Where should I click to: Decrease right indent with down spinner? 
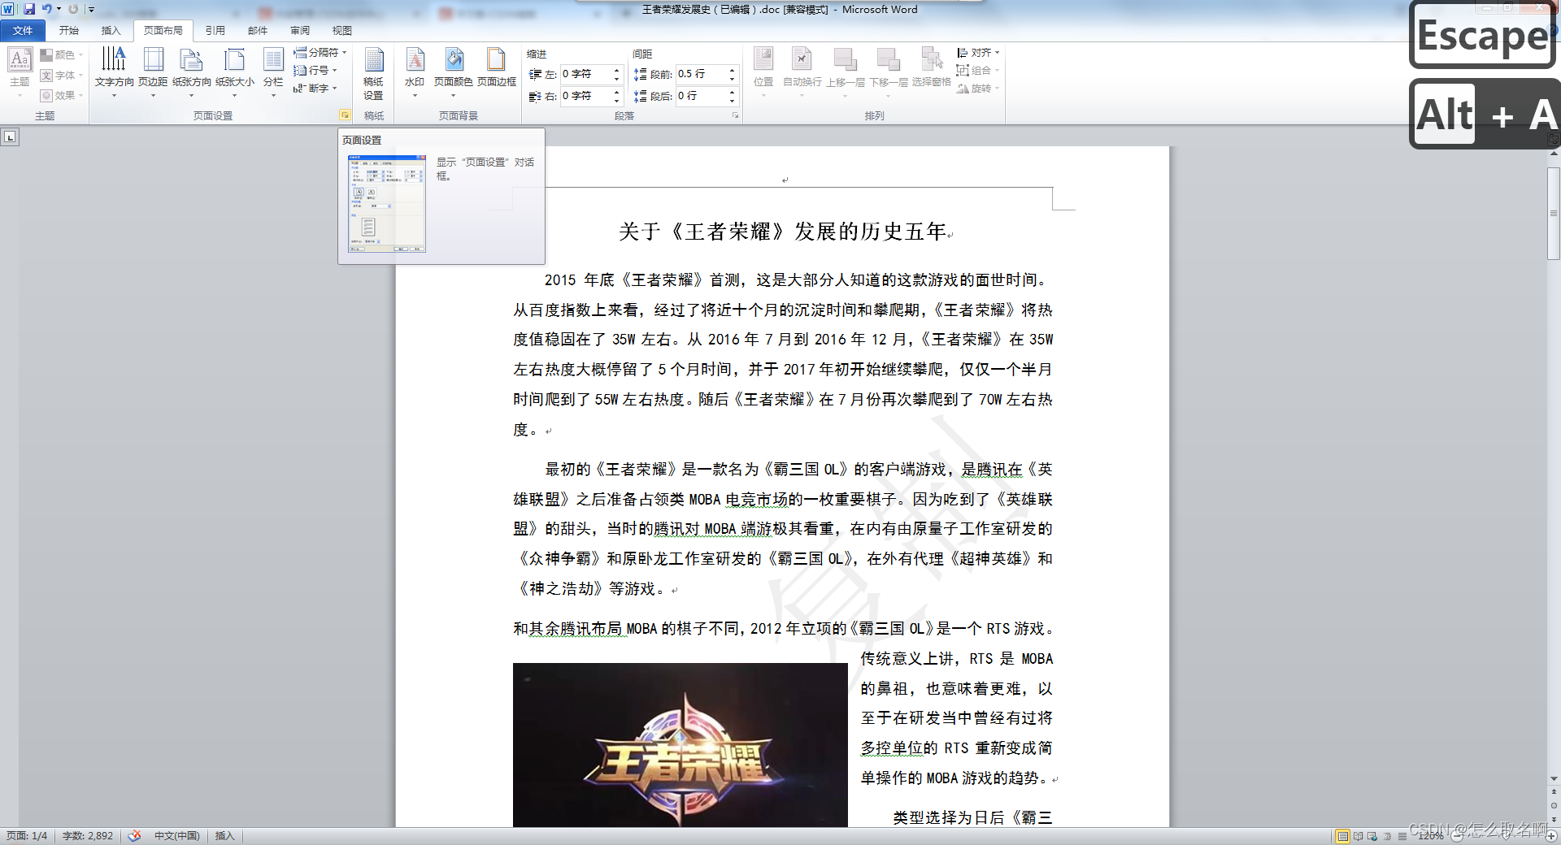616,101
